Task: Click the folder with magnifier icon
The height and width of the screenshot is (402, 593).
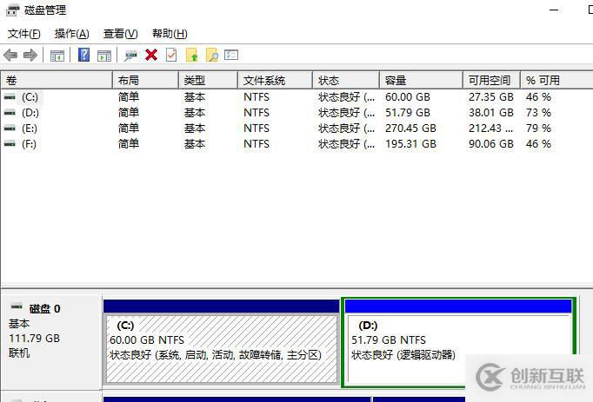Action: 212,56
